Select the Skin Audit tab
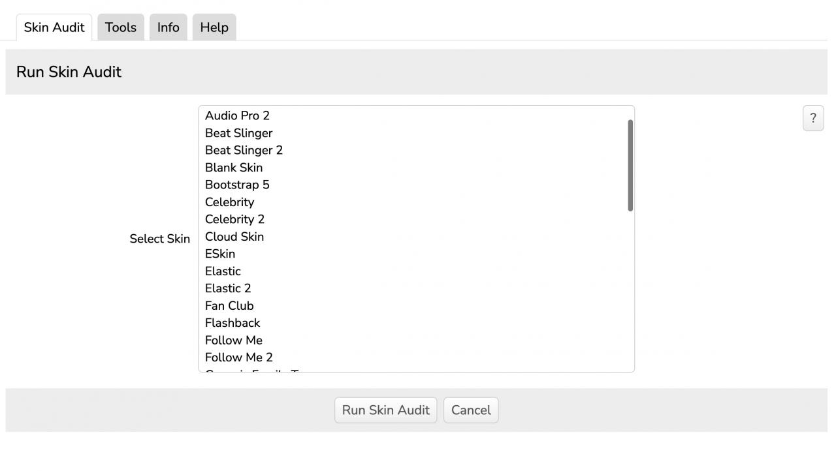 [x=54, y=27]
